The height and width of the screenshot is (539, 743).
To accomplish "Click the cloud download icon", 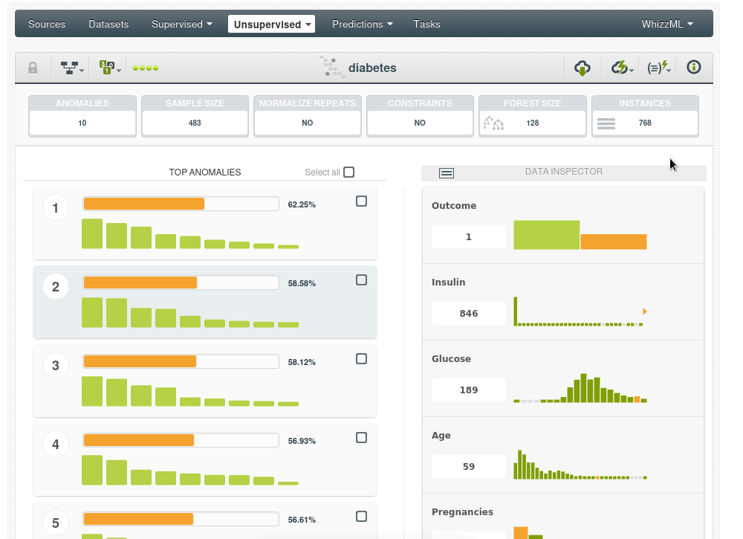I will (x=583, y=68).
